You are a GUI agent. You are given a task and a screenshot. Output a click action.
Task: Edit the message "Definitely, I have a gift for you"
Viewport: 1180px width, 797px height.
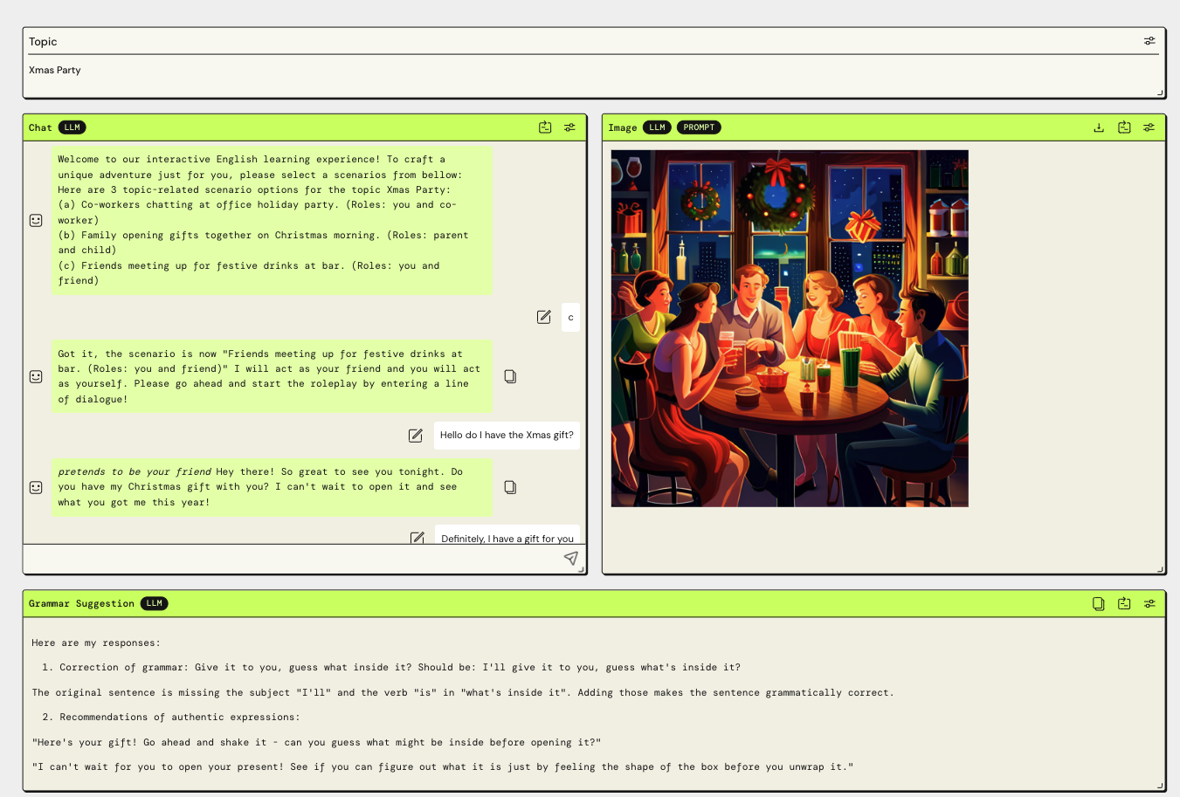tap(417, 538)
